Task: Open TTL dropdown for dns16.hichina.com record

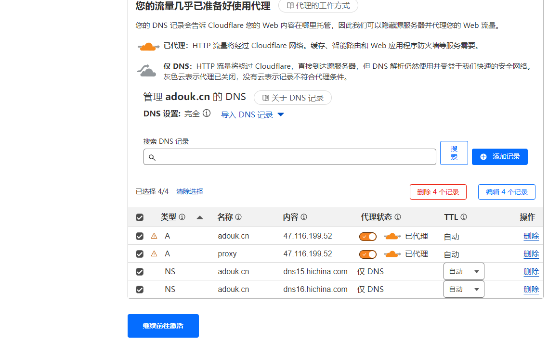Action: point(464,290)
